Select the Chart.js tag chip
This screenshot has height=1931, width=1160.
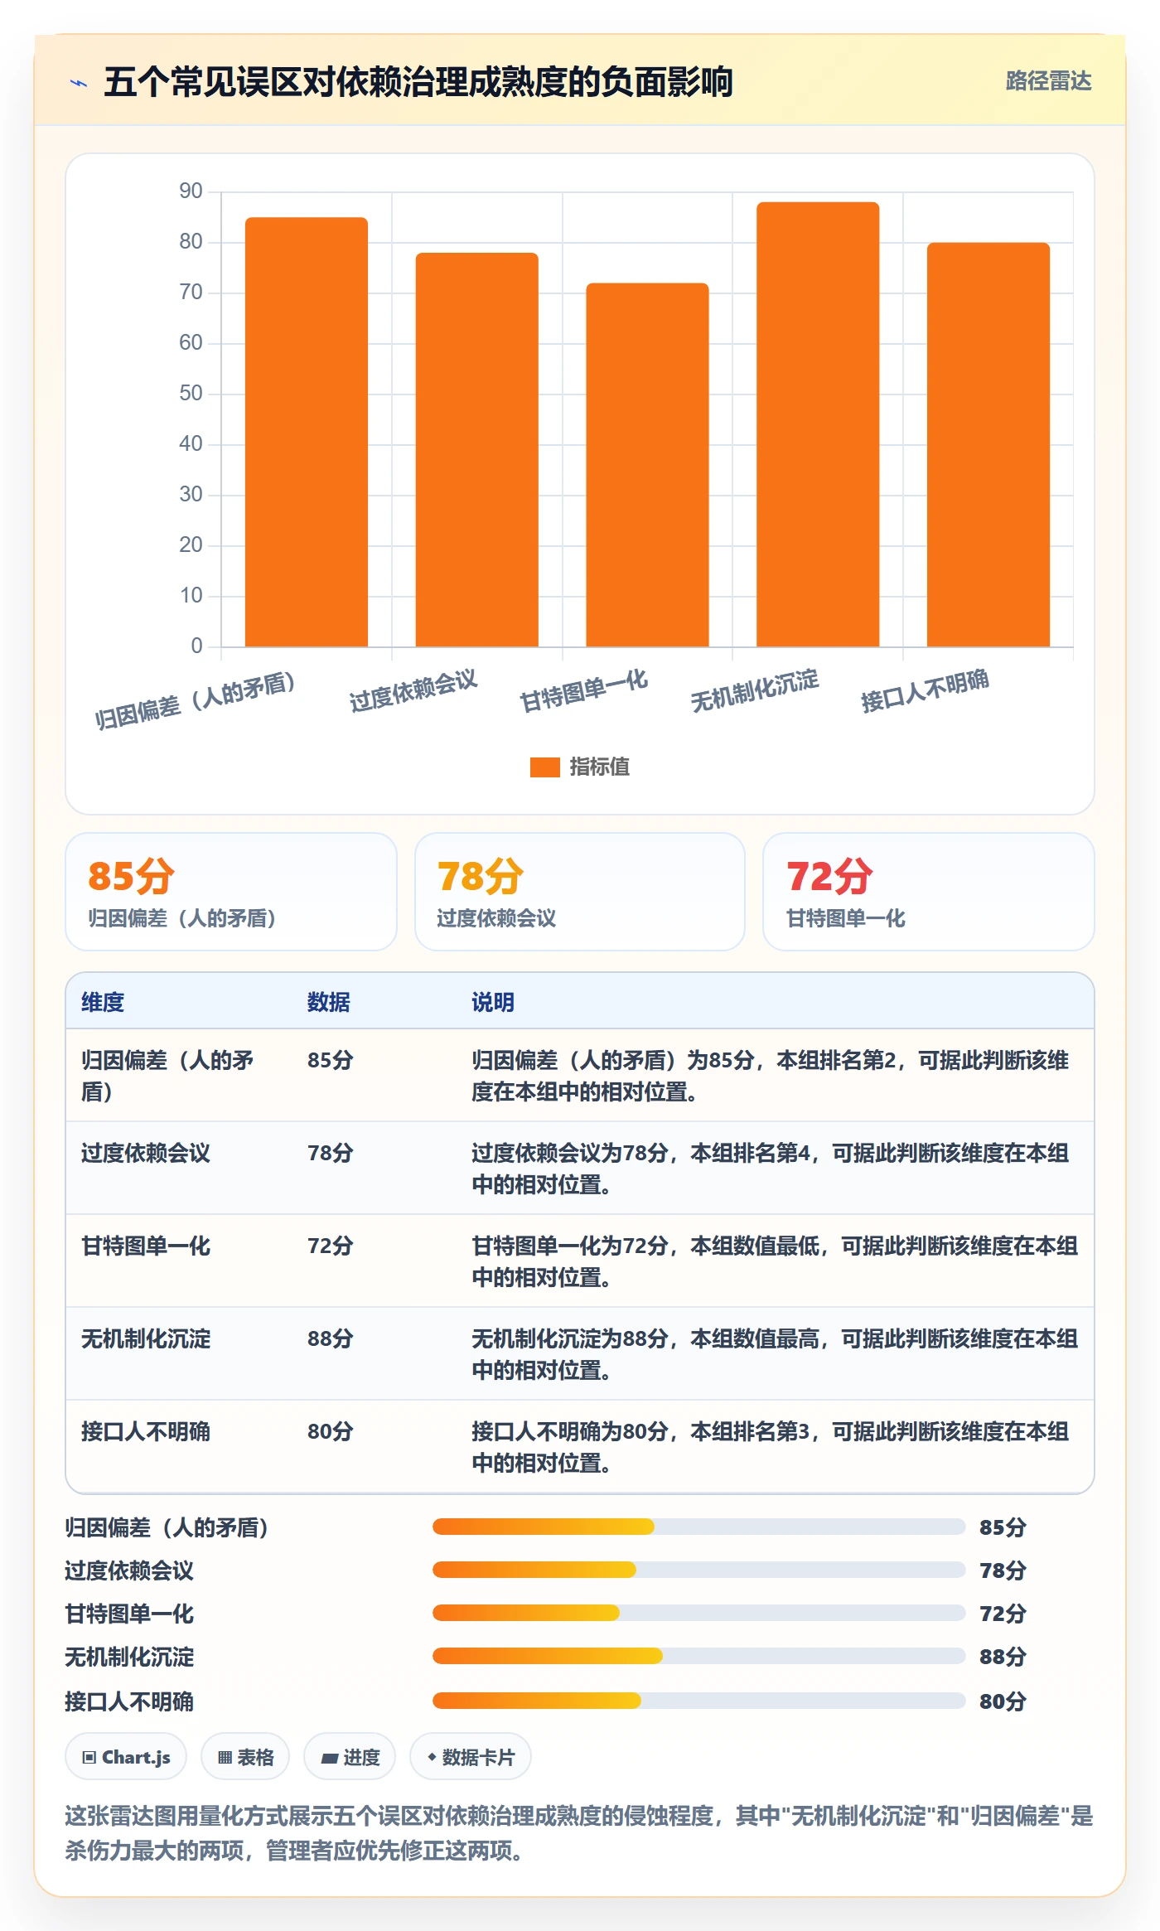(x=126, y=1757)
